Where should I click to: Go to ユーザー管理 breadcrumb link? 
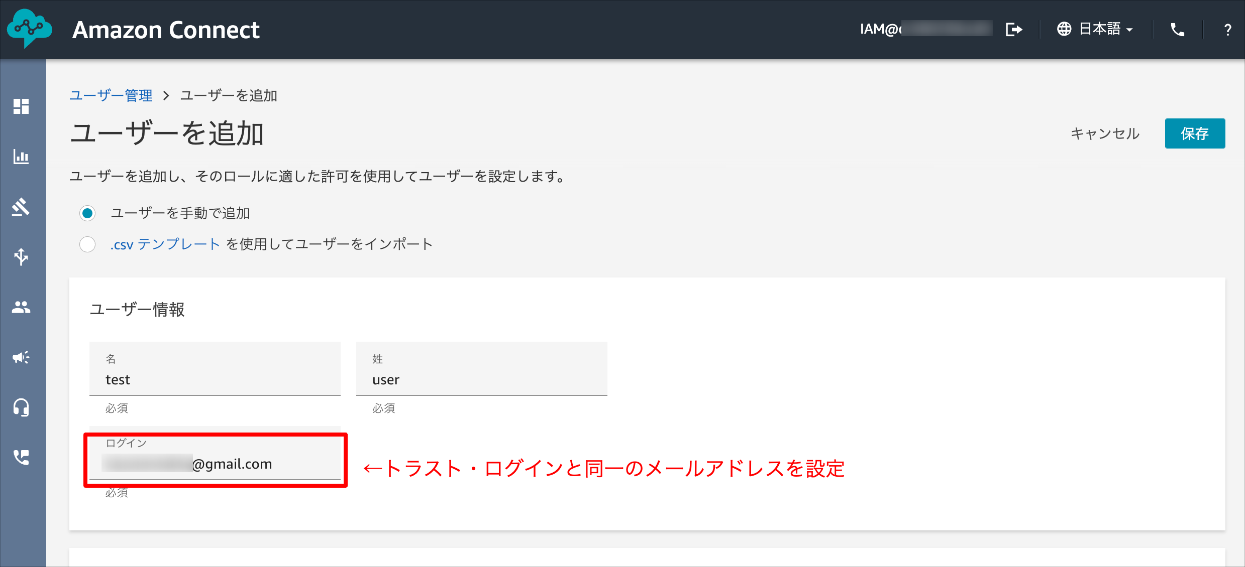click(111, 95)
